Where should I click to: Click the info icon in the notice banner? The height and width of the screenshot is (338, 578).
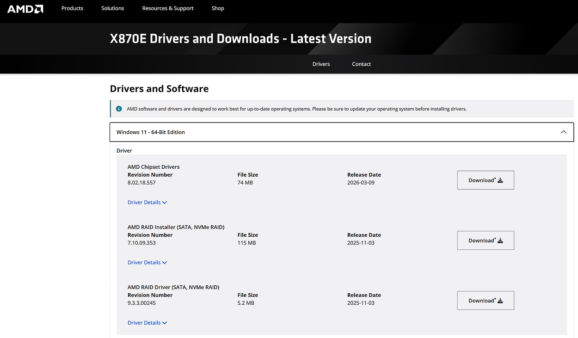(119, 109)
